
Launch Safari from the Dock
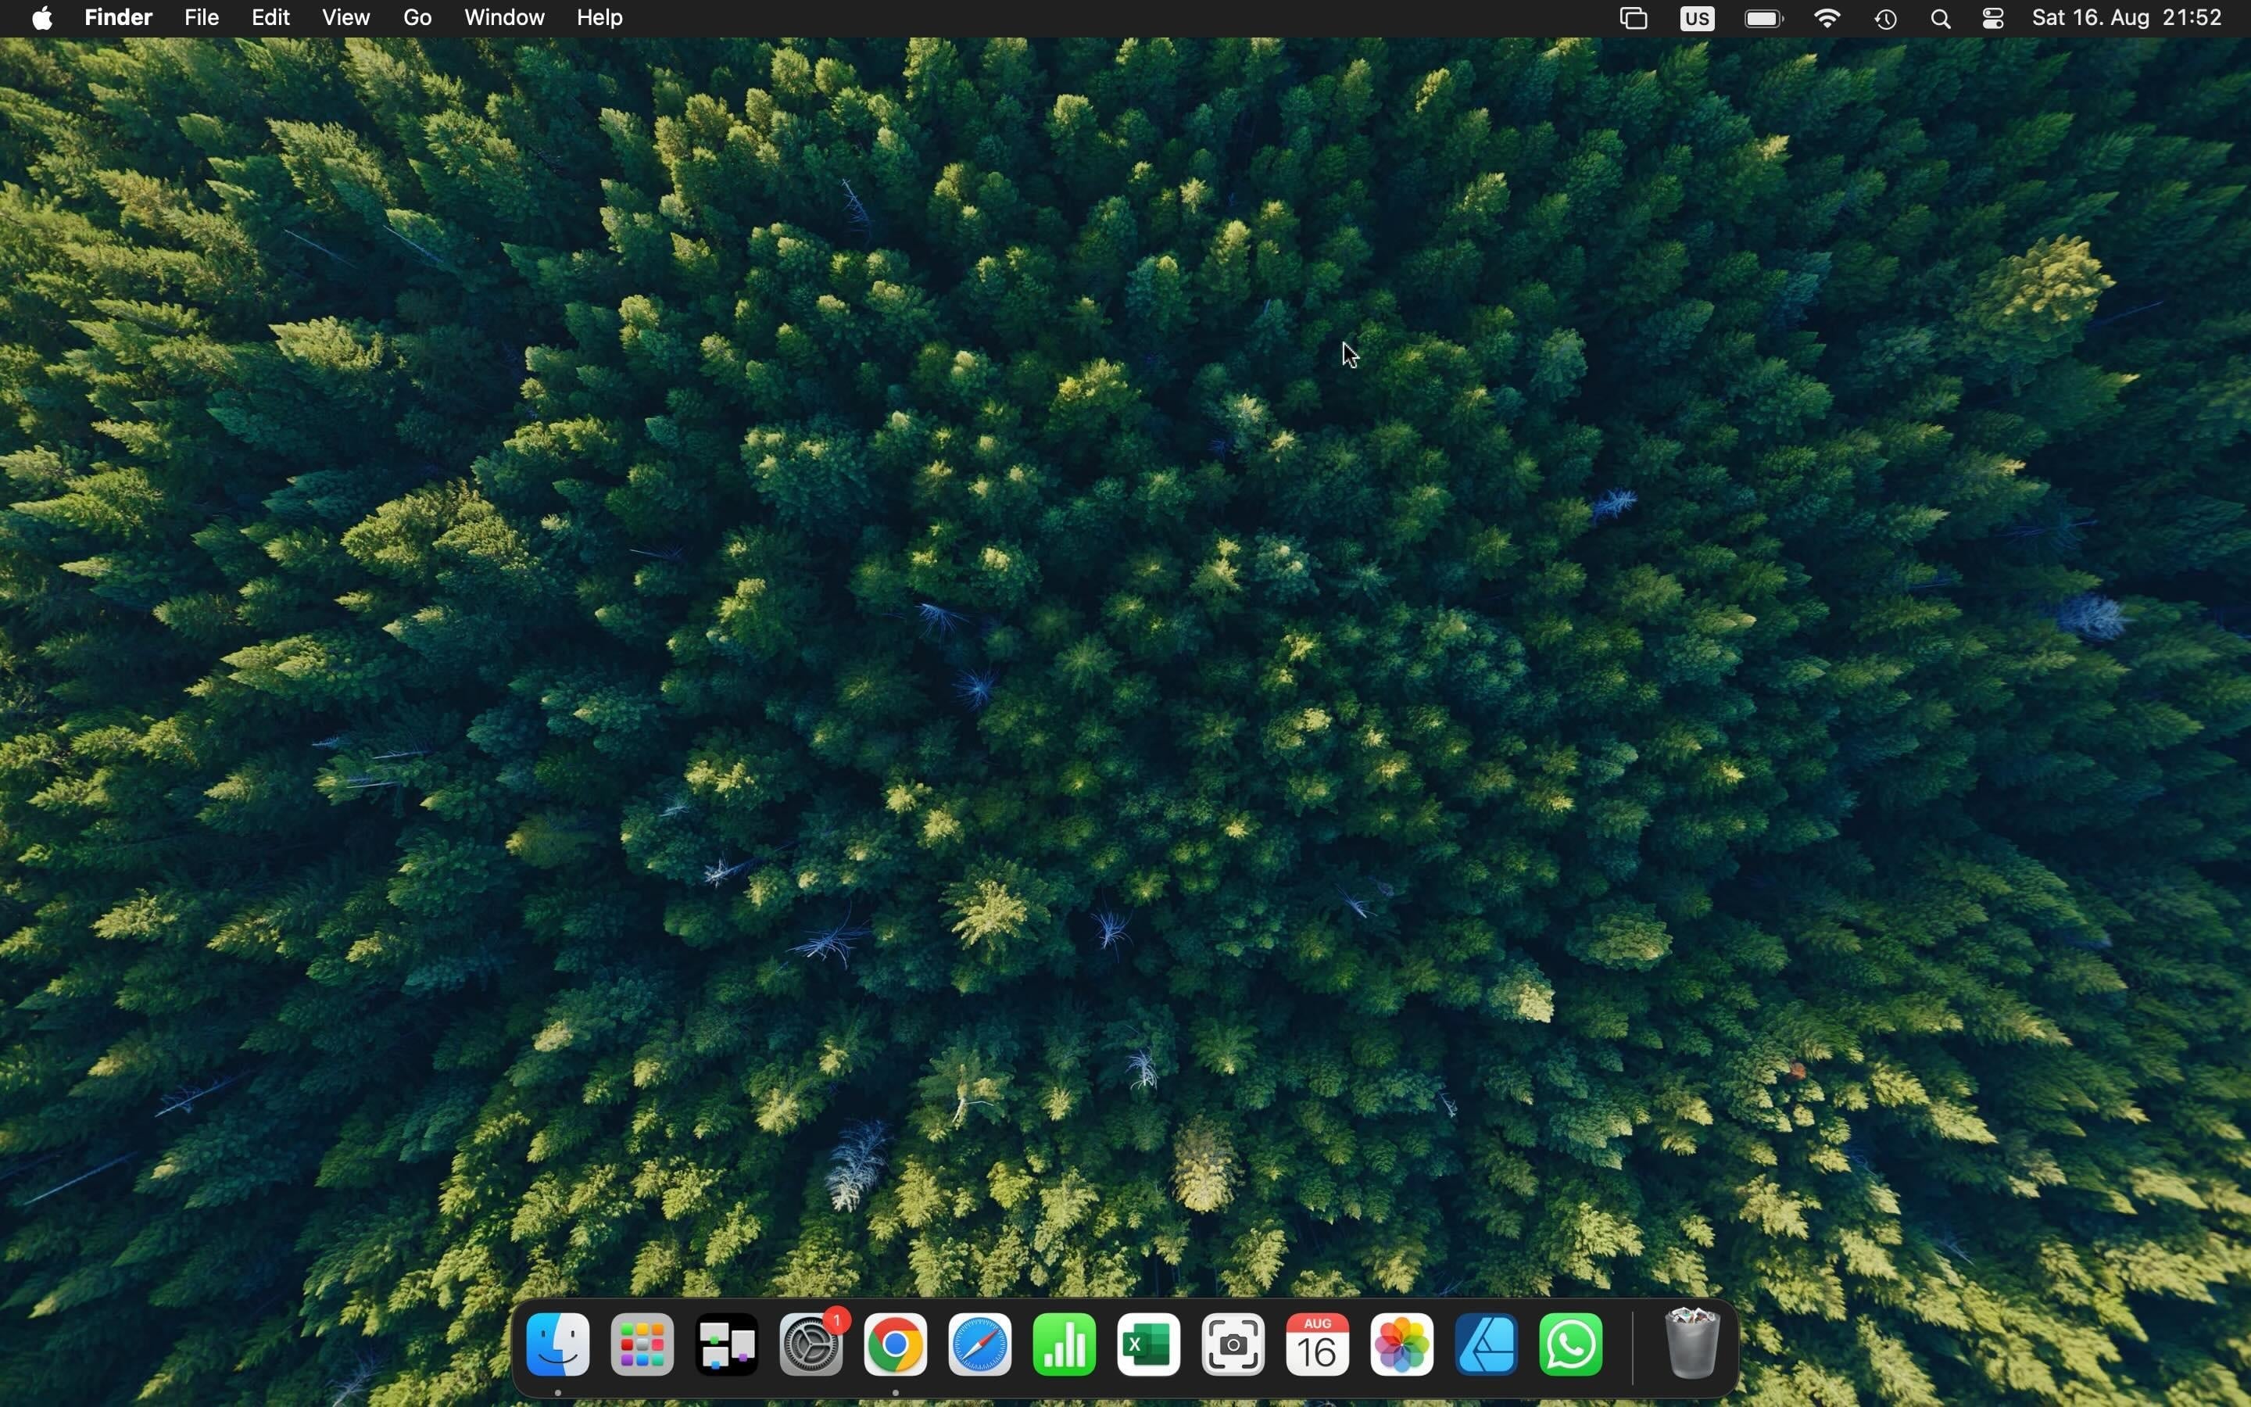click(x=979, y=1344)
